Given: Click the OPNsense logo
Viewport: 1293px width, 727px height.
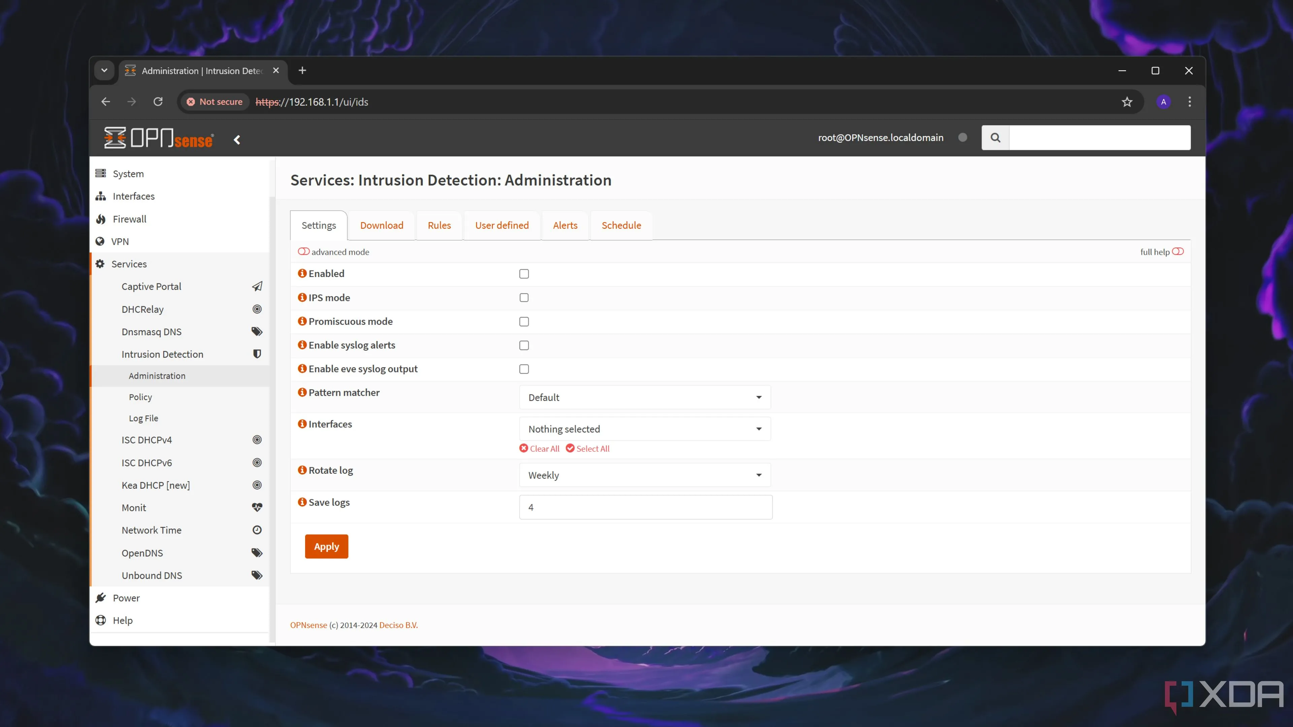Looking at the screenshot, I should tap(158, 137).
